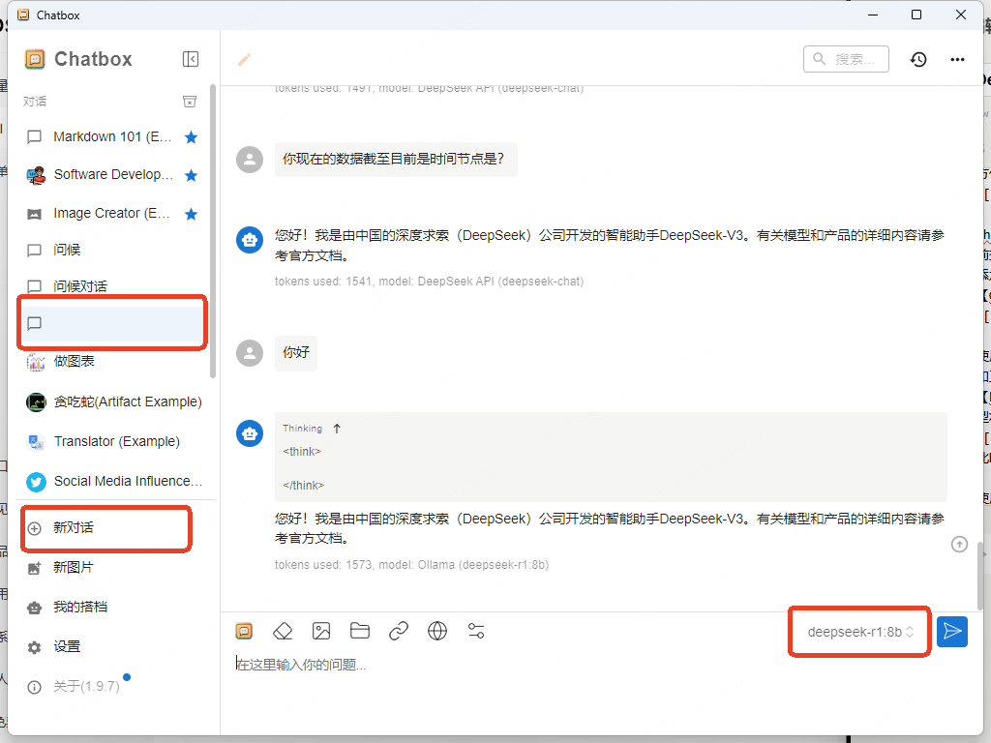The height and width of the screenshot is (743, 991).
Task: Click the 搜索 search box
Action: [846, 59]
